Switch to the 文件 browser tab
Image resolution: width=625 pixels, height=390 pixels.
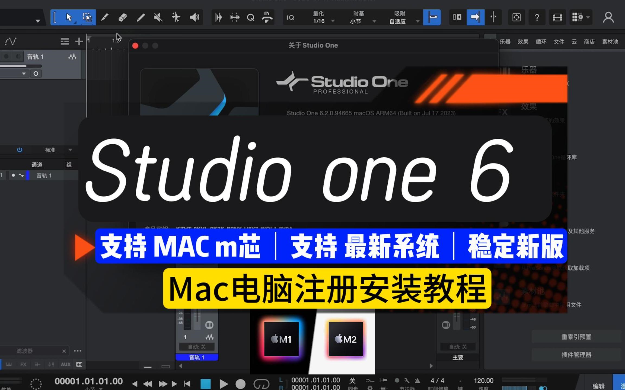[559, 41]
